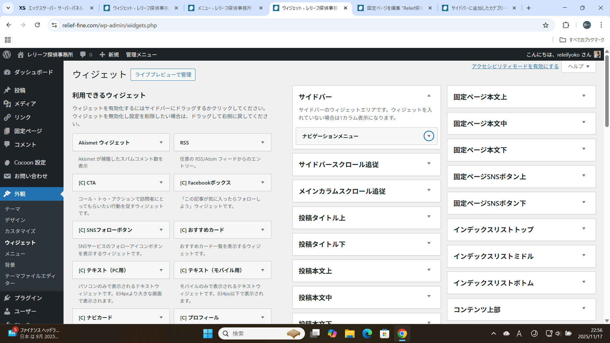Click the アクセシビリティモードを有効にする link
The height and width of the screenshot is (343, 610).
coord(515,66)
